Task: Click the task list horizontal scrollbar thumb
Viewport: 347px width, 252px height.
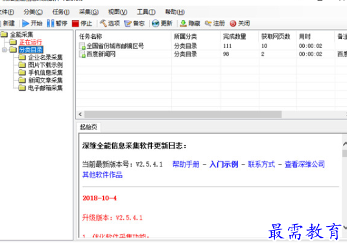Action: (183, 114)
